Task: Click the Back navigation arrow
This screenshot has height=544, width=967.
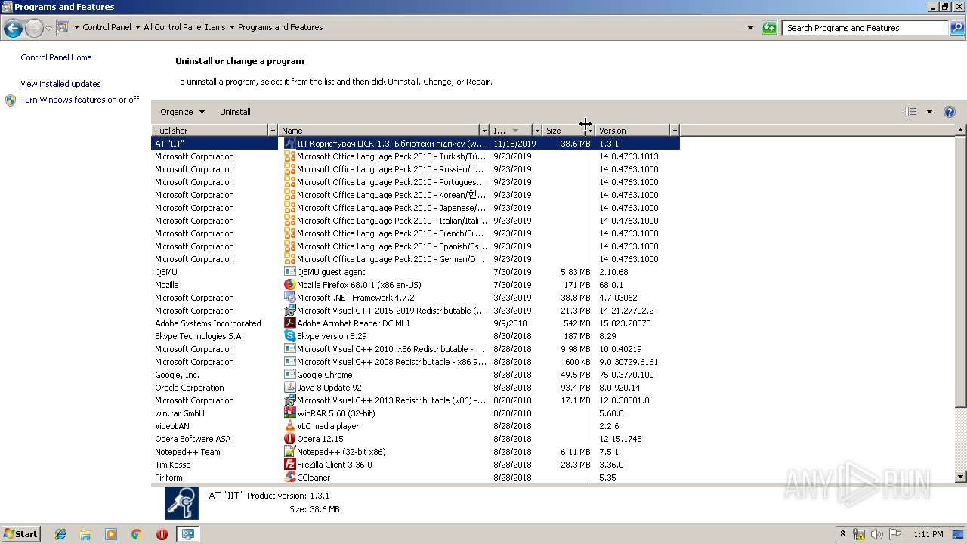Action: (x=13, y=28)
